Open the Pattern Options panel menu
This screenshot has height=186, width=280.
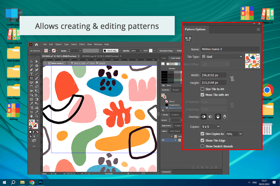[258, 29]
